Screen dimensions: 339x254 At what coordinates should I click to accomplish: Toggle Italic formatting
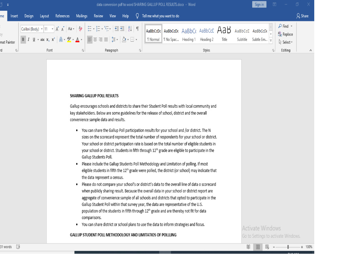28,40
